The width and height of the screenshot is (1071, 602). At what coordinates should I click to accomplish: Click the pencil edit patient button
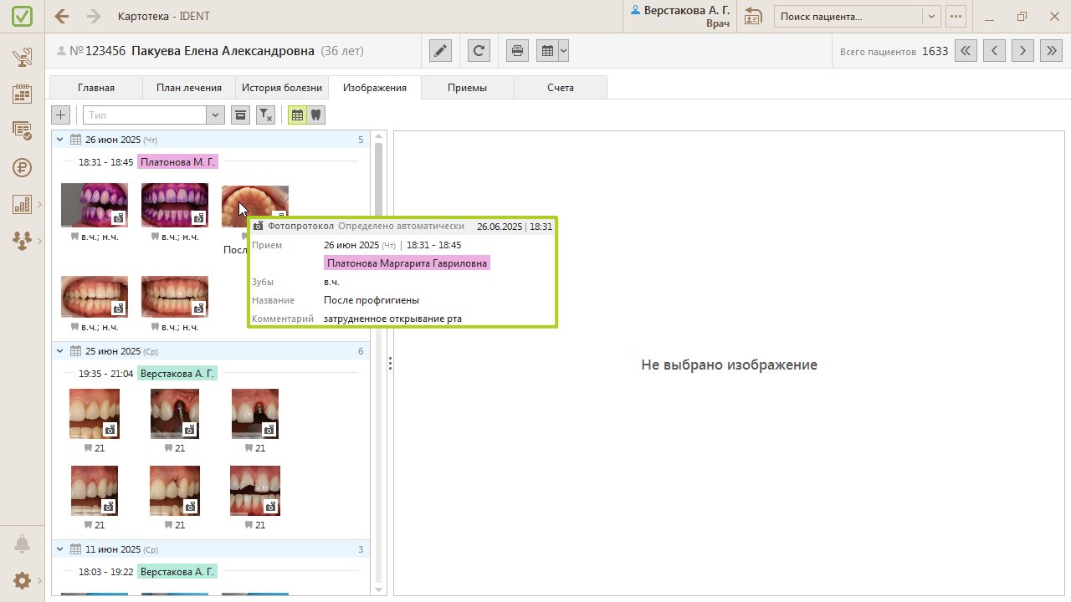click(x=440, y=51)
